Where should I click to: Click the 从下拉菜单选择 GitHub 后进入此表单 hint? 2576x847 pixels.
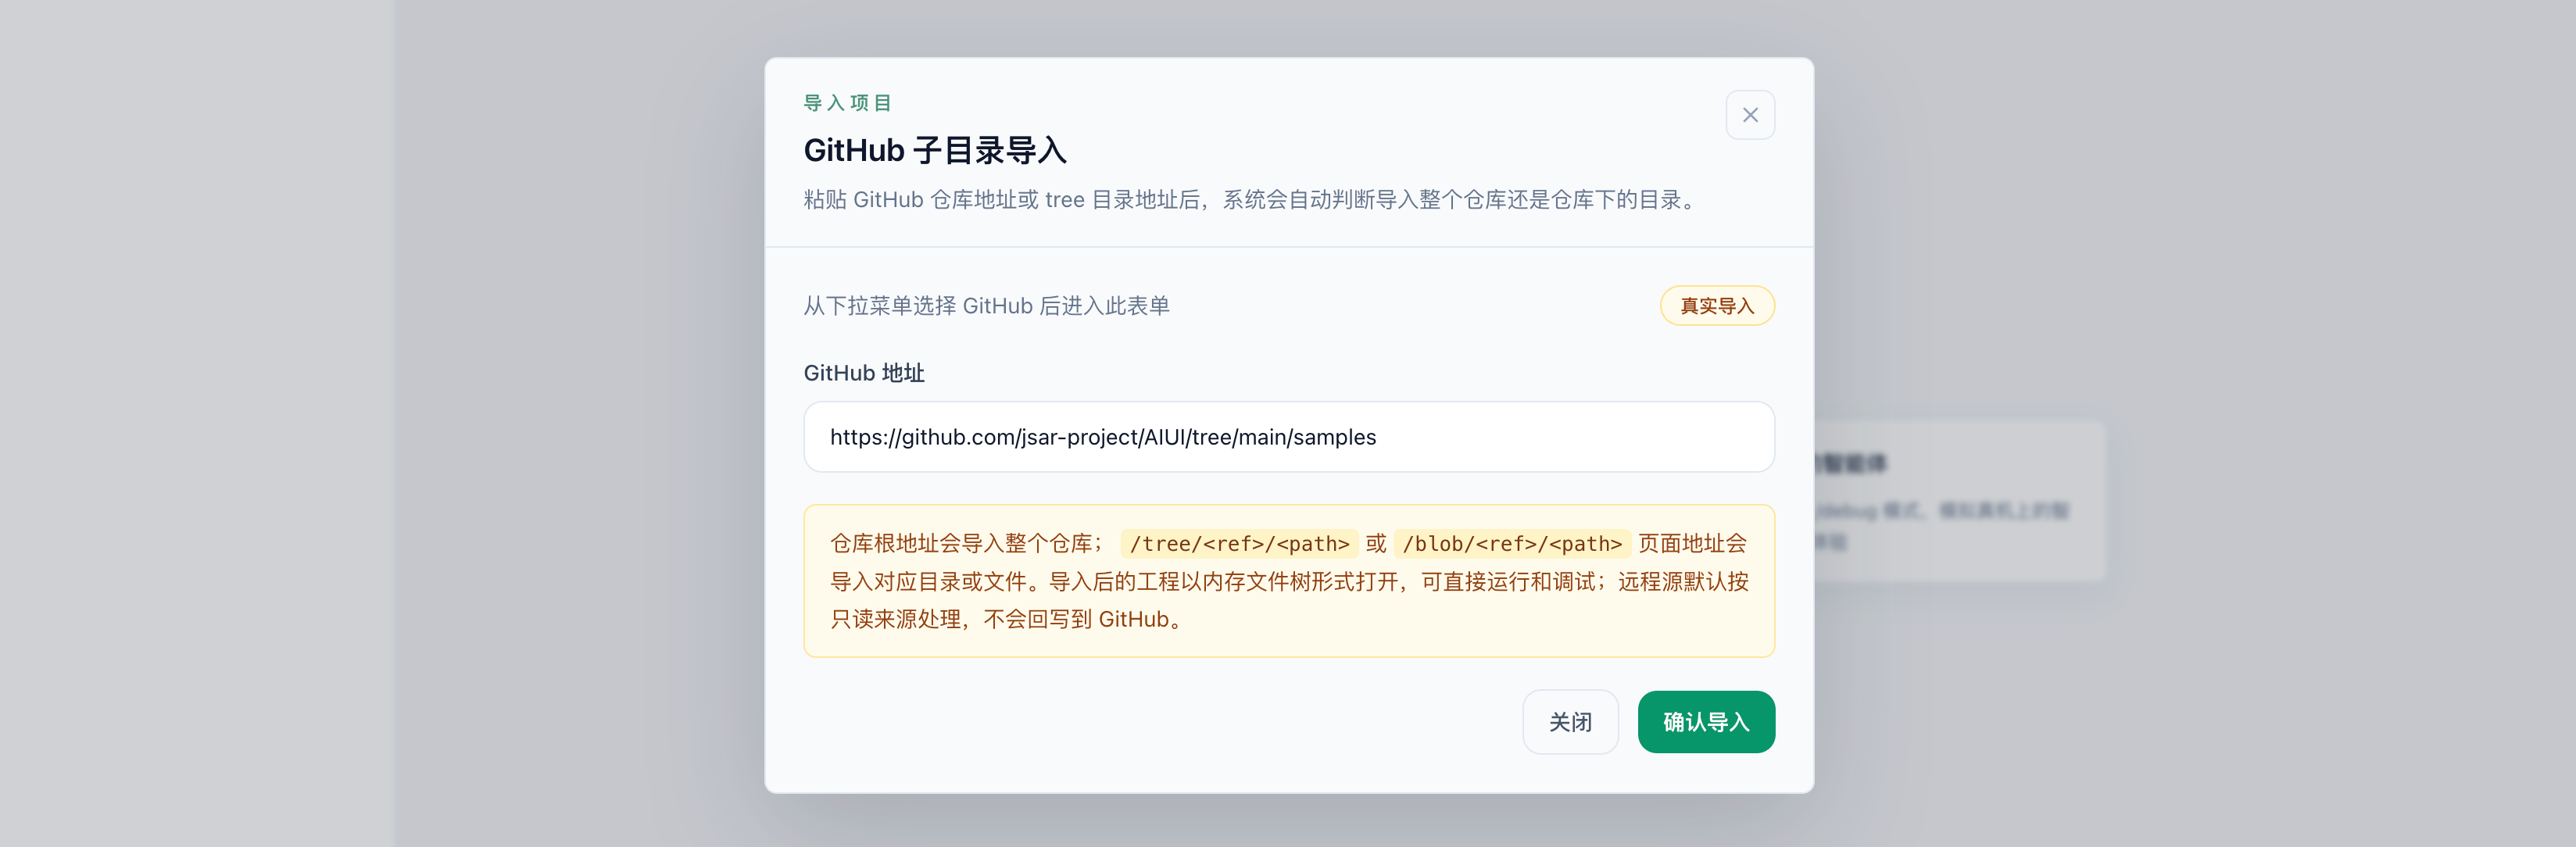[986, 306]
